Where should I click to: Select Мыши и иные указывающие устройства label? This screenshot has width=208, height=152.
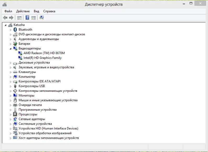(48, 100)
